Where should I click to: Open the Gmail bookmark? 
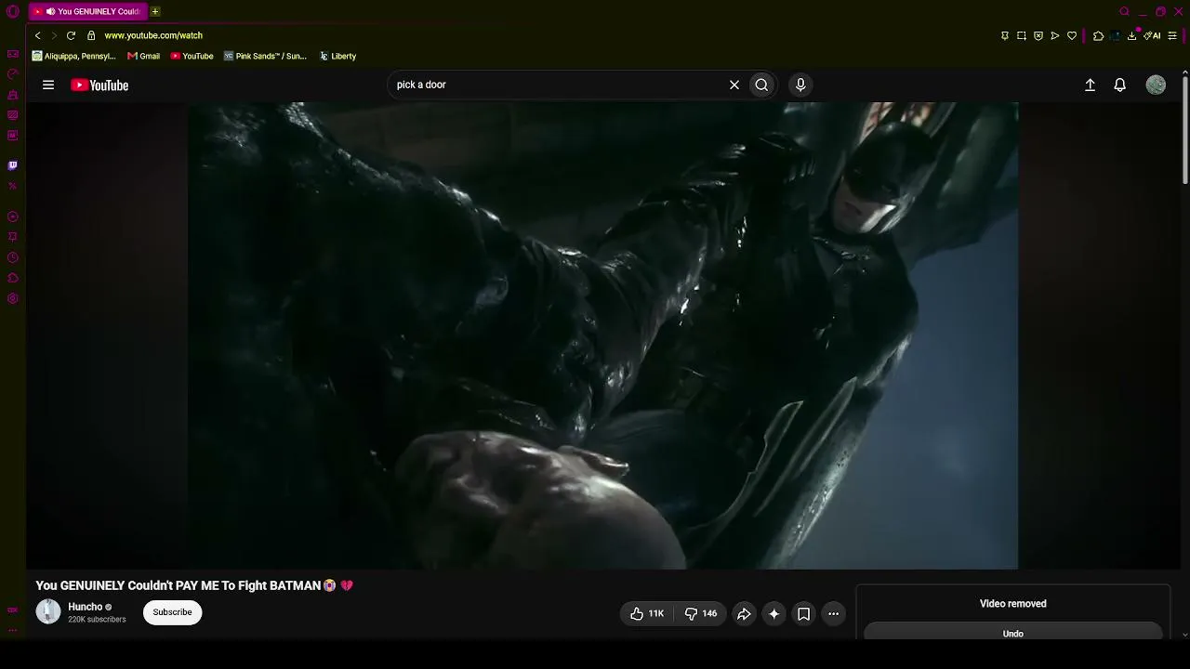(143, 56)
